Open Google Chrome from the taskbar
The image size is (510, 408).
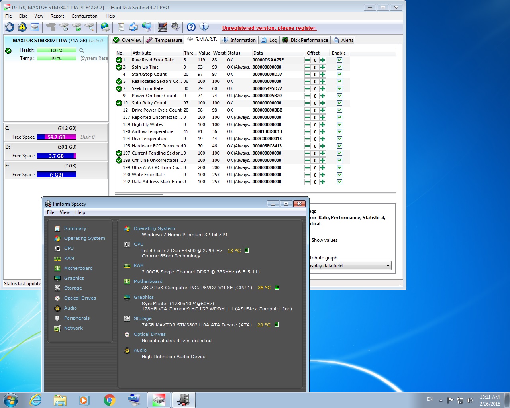[109, 400]
